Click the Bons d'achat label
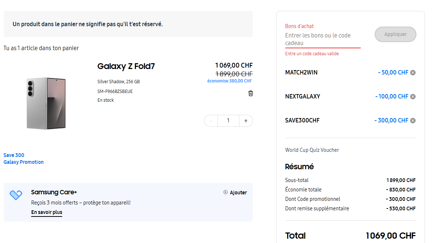The image size is (434, 243). [299, 26]
